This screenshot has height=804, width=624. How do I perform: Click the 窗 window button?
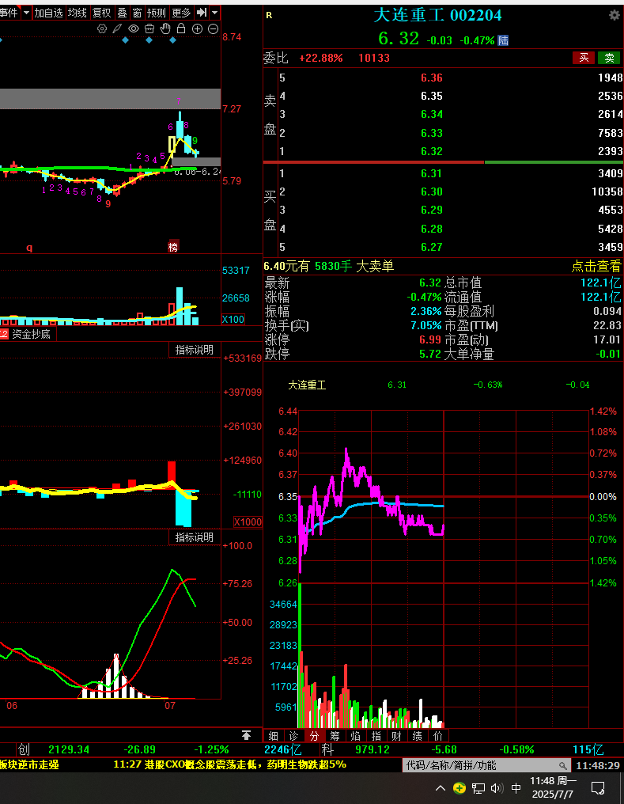coord(137,13)
